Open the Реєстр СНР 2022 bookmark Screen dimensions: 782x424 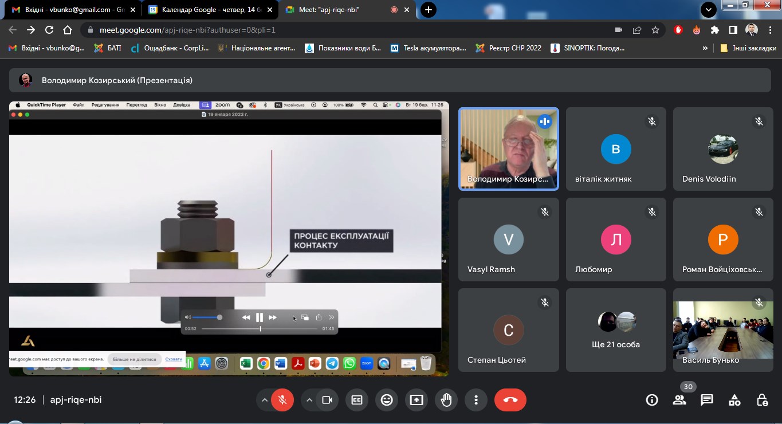coord(509,48)
